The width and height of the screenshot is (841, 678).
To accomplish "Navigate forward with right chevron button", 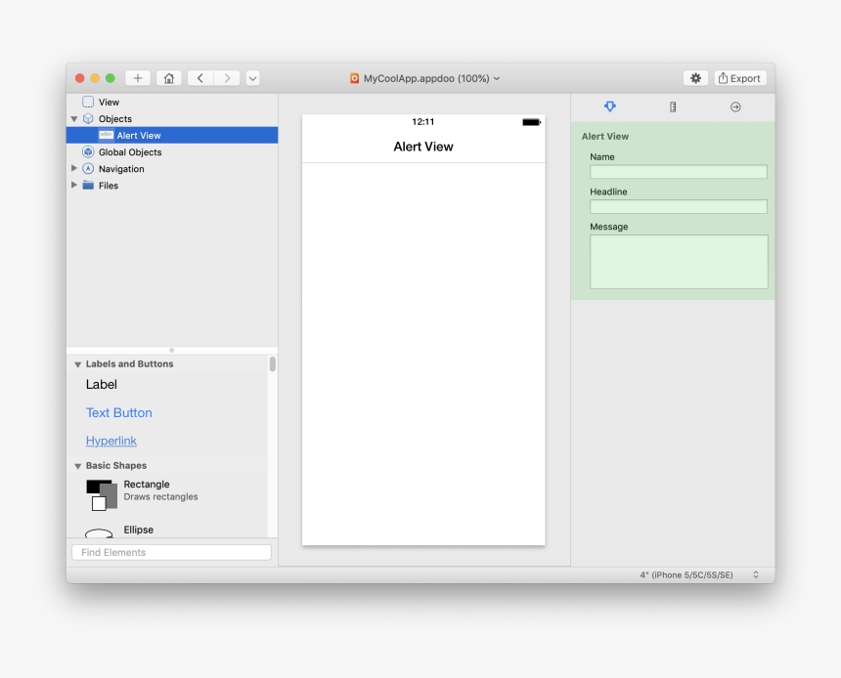I will 227,78.
